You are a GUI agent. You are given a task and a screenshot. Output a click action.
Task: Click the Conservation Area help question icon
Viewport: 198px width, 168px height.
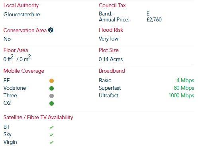[51, 30]
